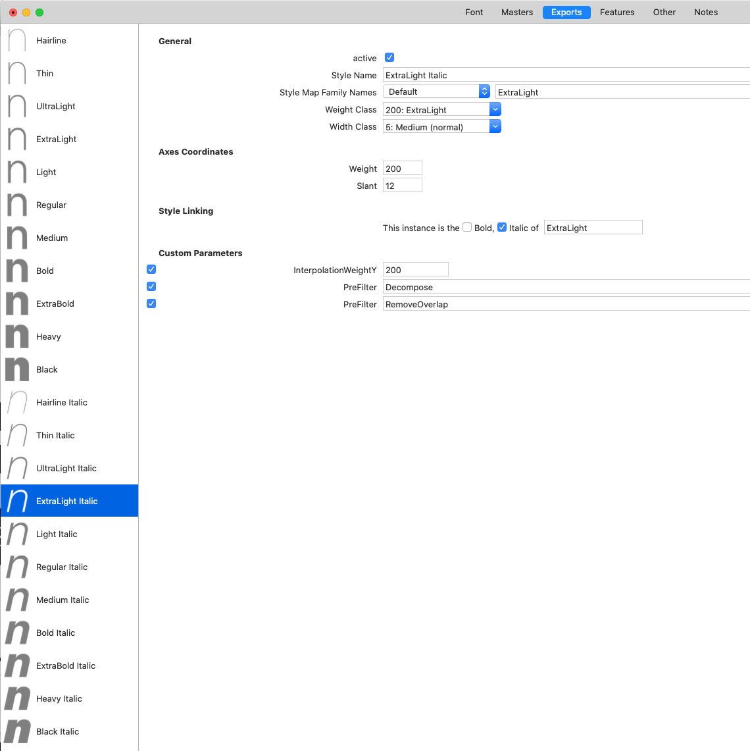
Task: Uncheck the Italic of style linking checkbox
Action: [x=502, y=227]
